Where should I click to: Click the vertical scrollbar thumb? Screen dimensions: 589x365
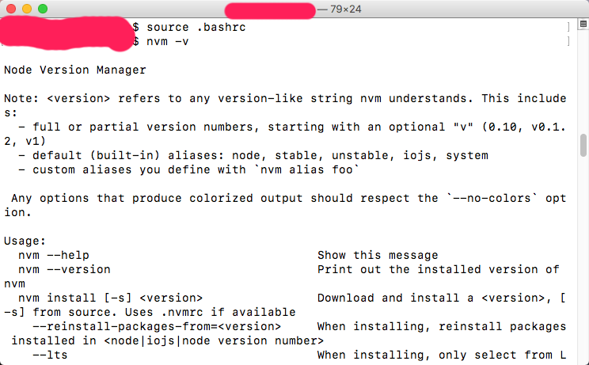pyautogui.click(x=583, y=146)
